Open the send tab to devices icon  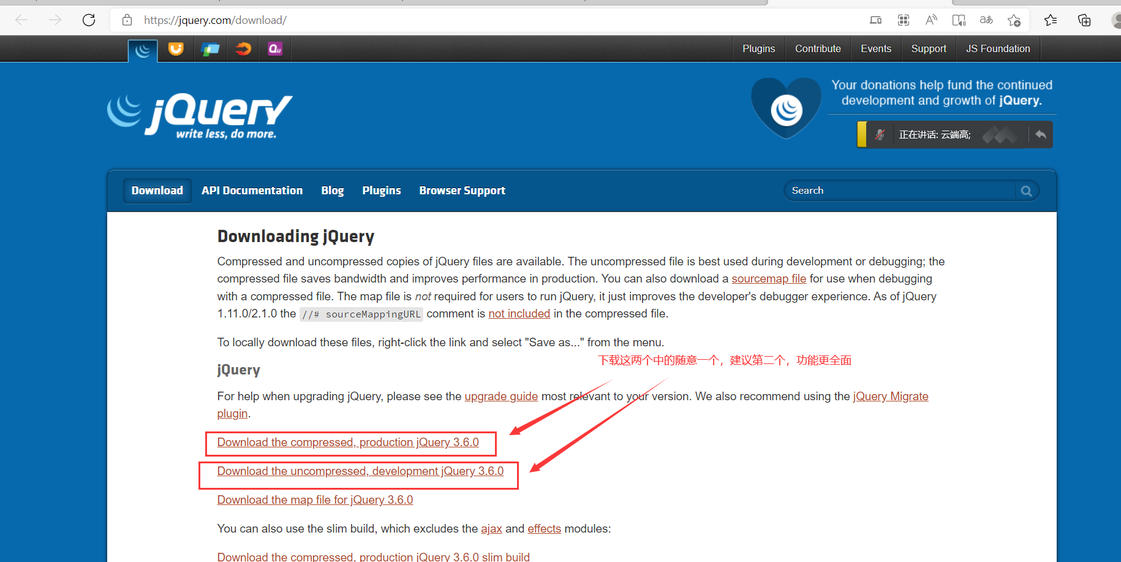pyautogui.click(x=876, y=20)
